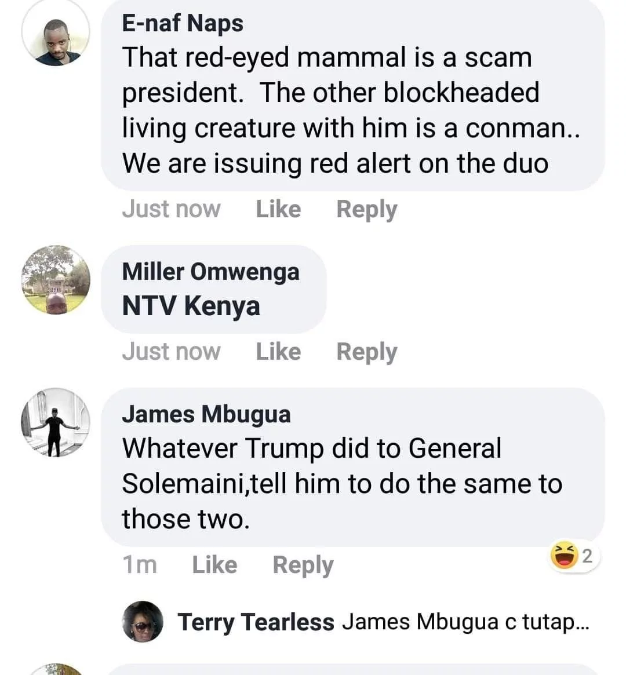
Task: Reply to Miller Omwenga's comment
Action: 366,352
